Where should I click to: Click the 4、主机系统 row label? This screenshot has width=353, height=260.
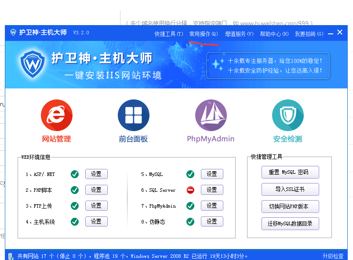click(40, 222)
